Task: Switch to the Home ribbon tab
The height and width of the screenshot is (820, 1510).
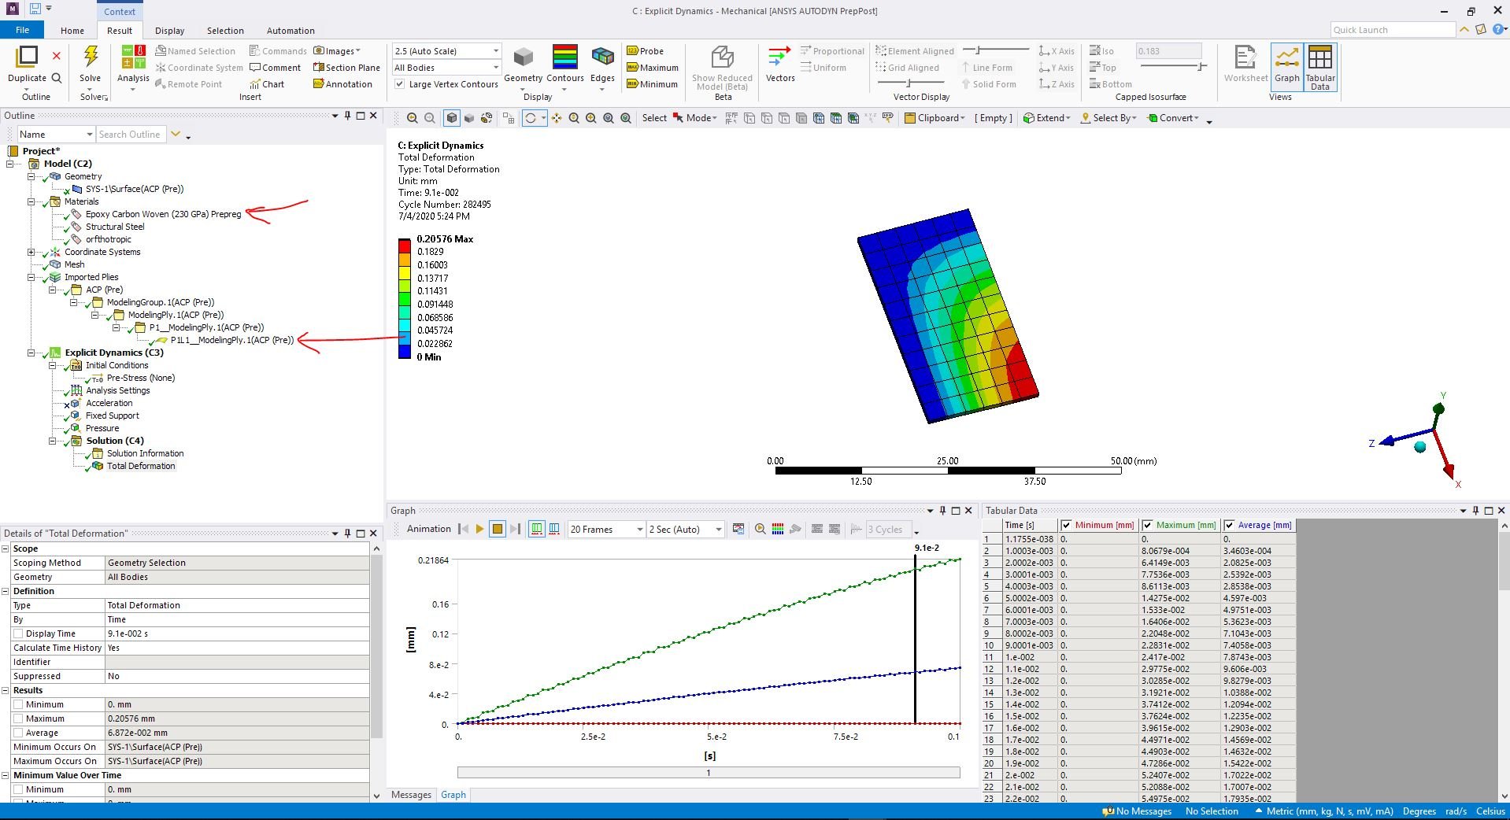Action: 72,31
